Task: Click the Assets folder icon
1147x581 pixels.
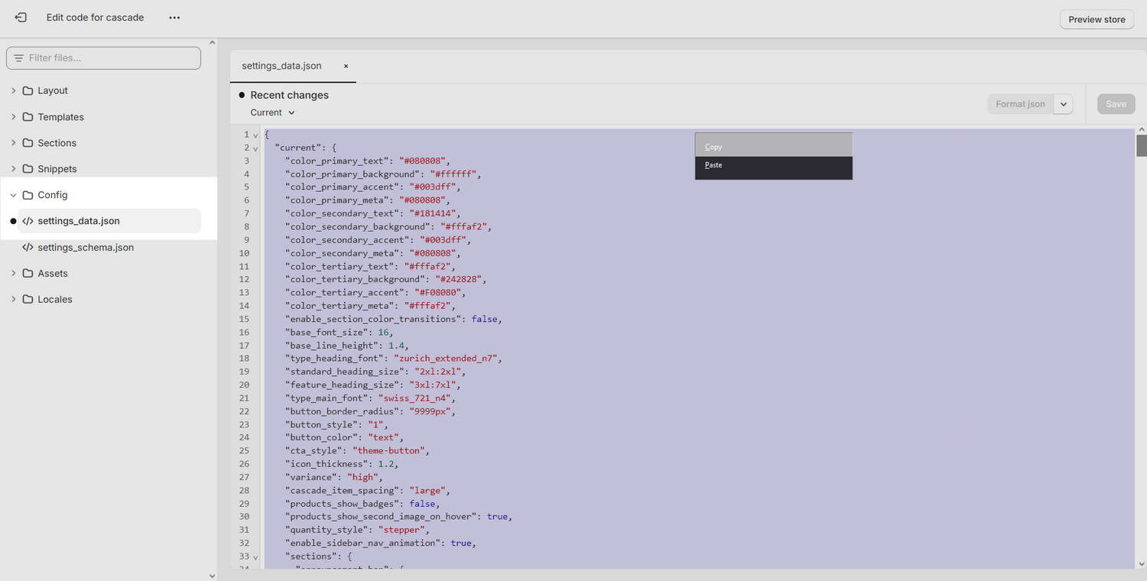Action: (28, 273)
